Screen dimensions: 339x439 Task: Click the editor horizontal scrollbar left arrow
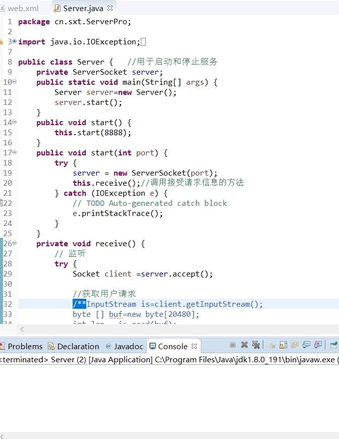tap(22, 329)
